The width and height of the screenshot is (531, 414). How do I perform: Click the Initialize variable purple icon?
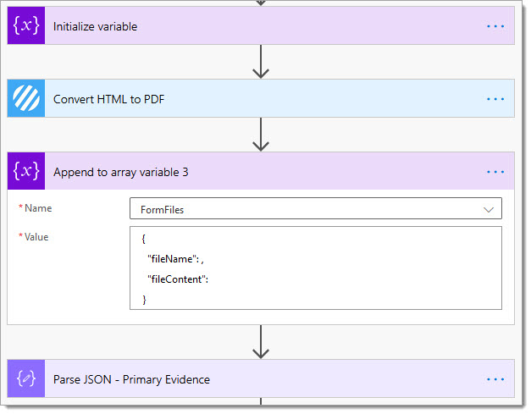pyautogui.click(x=26, y=25)
